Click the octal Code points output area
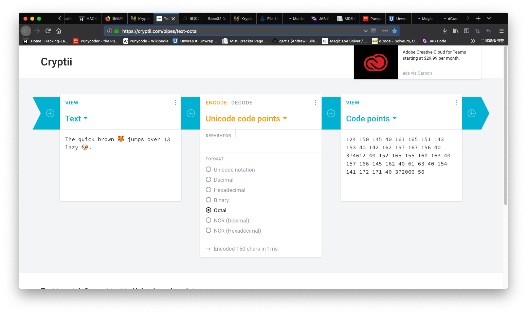This screenshot has height=314, width=527. 401,165
